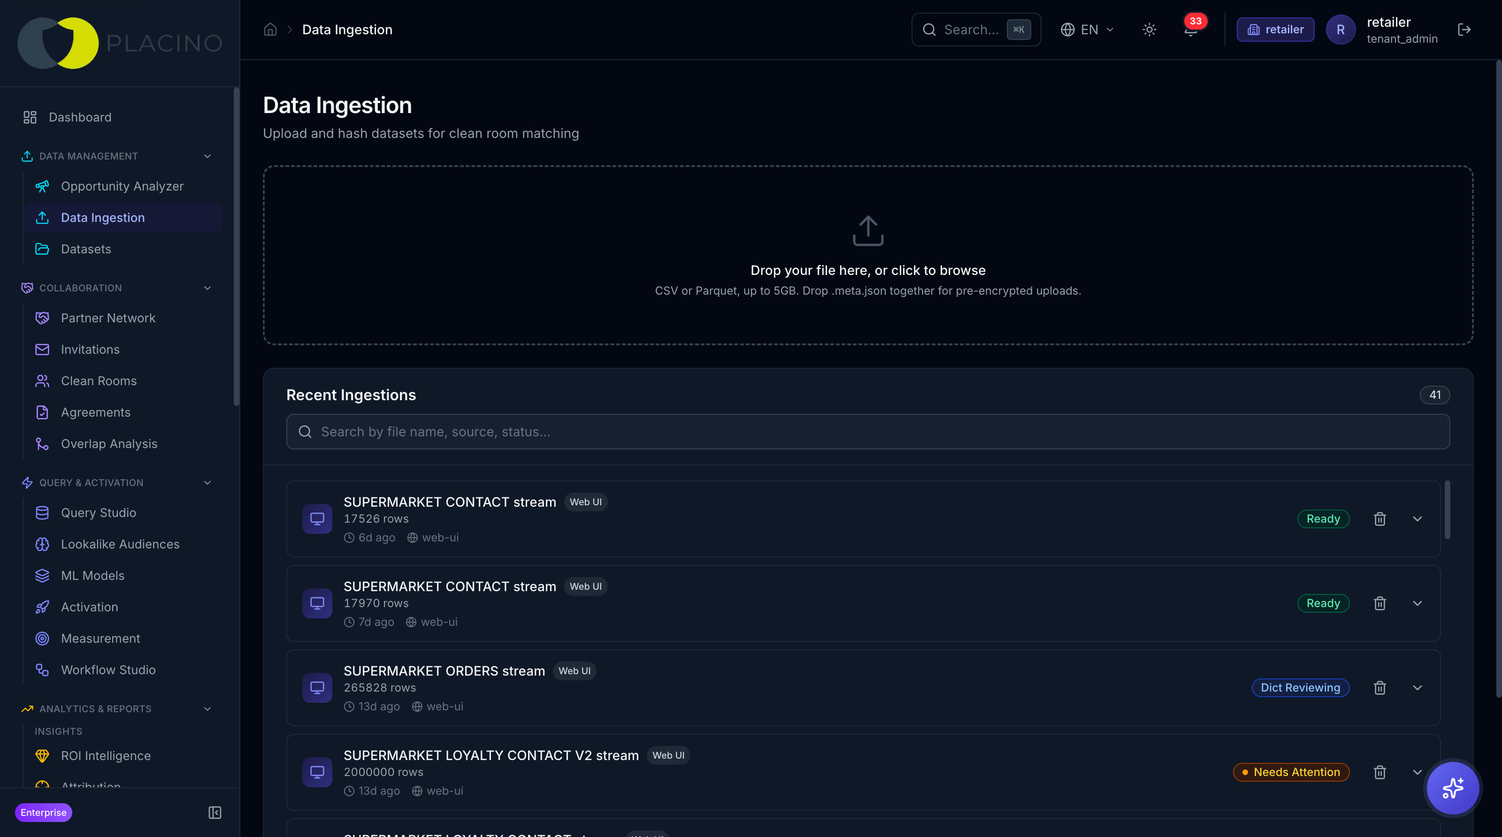Select Data Ingestion in sidebar

click(x=123, y=217)
